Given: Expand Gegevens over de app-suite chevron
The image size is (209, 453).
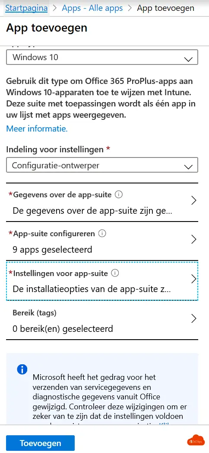Looking at the screenshot, I should click(194, 200).
